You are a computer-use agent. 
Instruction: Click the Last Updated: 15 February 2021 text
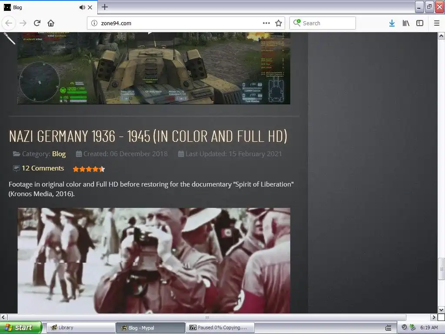233,154
